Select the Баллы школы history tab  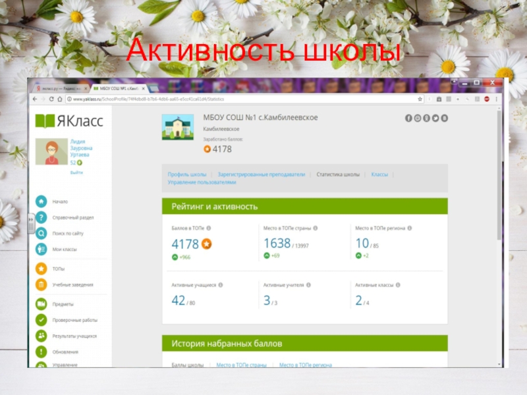coord(188,365)
